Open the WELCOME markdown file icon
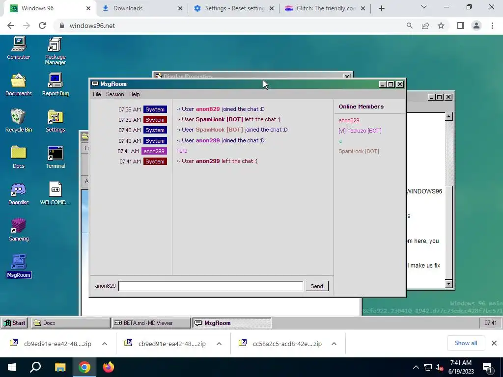 (55, 193)
